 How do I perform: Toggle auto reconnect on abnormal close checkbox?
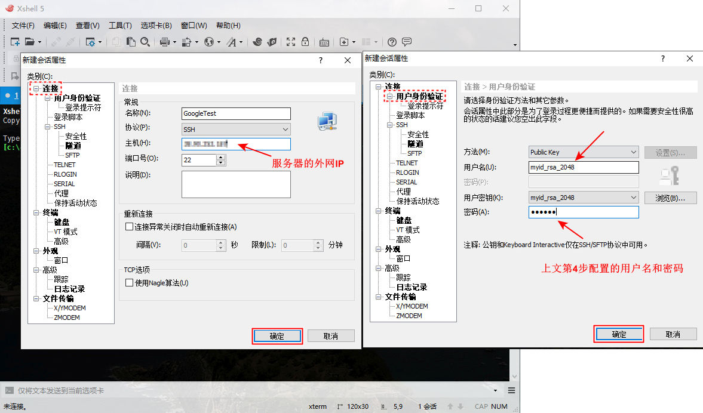click(x=129, y=227)
